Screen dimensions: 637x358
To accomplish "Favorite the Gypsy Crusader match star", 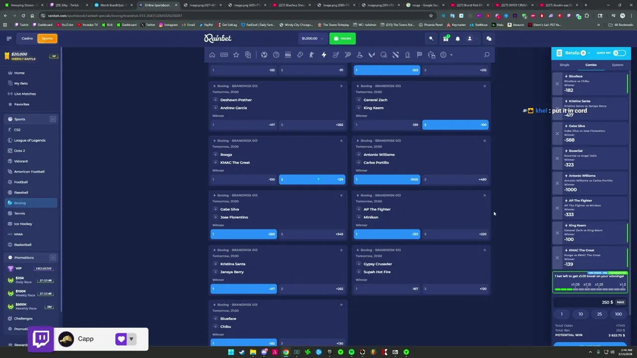I will coord(484,250).
